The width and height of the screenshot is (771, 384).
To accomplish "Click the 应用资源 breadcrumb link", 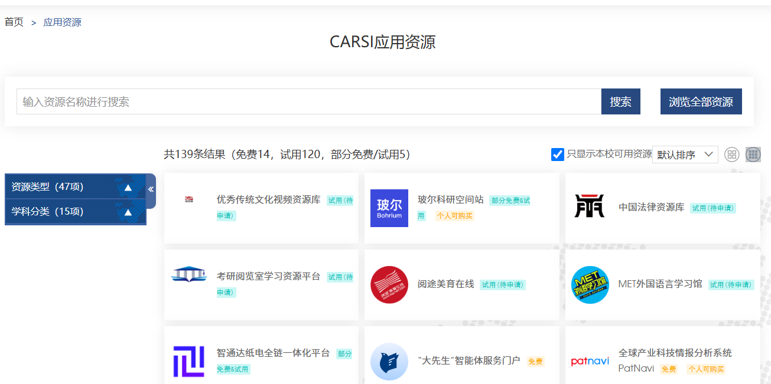I will [x=62, y=22].
